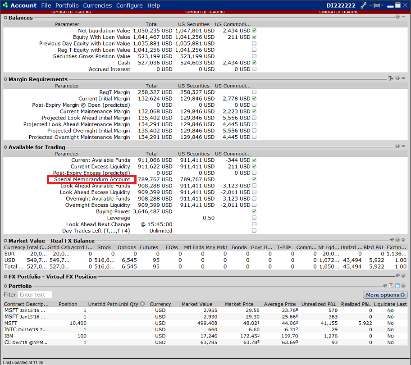
Task: Open help for the Balances section
Action: tap(397, 17)
